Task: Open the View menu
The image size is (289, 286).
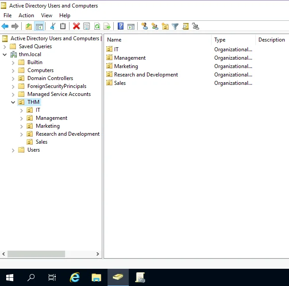Action: tap(46, 15)
